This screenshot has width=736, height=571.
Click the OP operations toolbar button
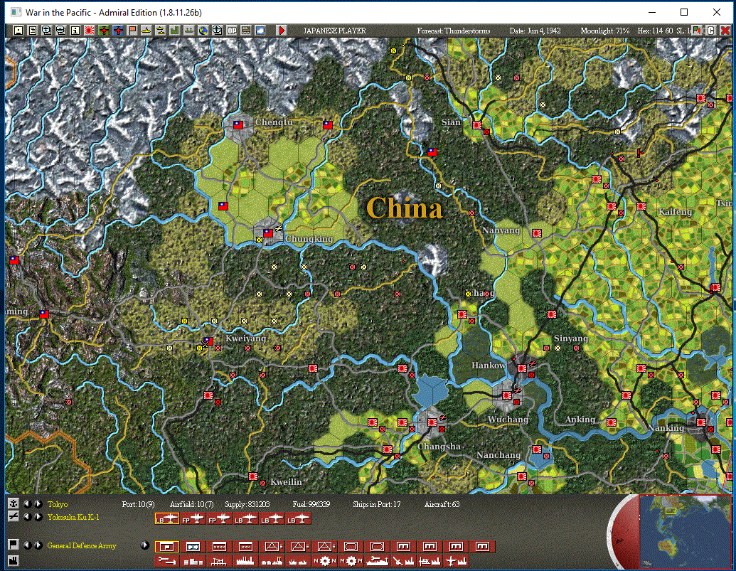coord(232,31)
